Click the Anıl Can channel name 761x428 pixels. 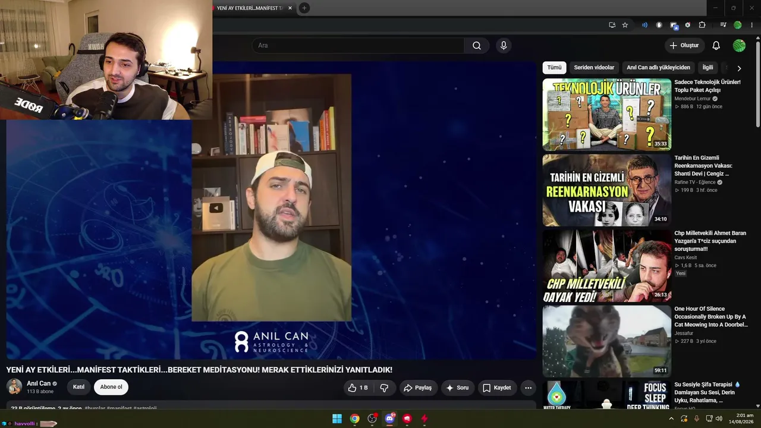pos(39,383)
